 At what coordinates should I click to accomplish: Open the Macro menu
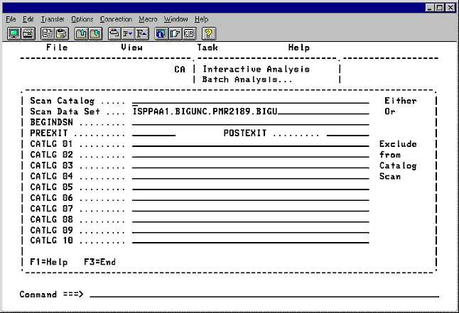(x=148, y=19)
